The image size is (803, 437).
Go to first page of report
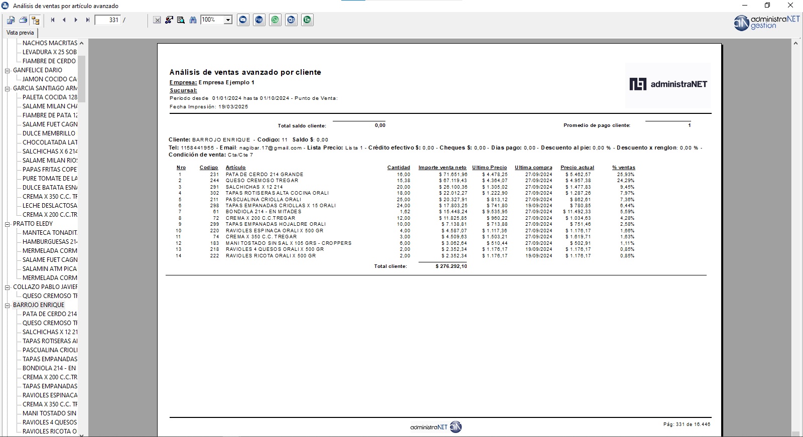[x=53, y=20]
